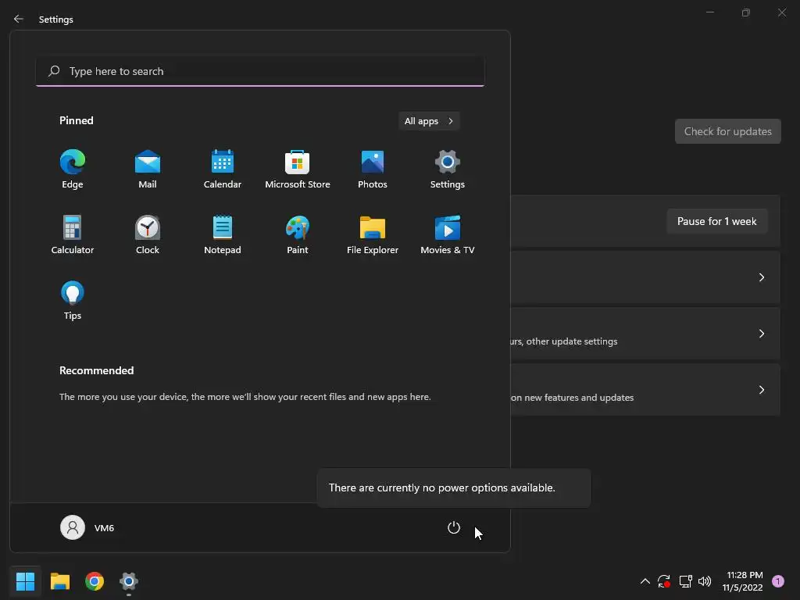Open network status in system tray
800x600 pixels.
coord(685,581)
